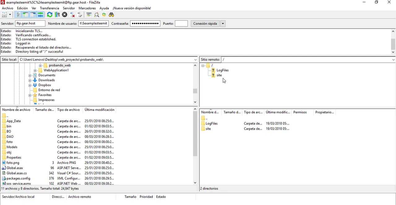The image size is (396, 205).
Task: Click the Contraseña field
Action: click(145, 23)
